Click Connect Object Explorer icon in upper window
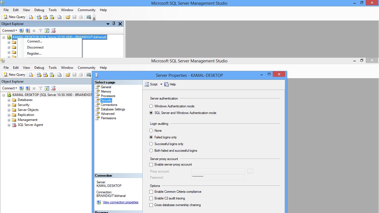 (21, 31)
